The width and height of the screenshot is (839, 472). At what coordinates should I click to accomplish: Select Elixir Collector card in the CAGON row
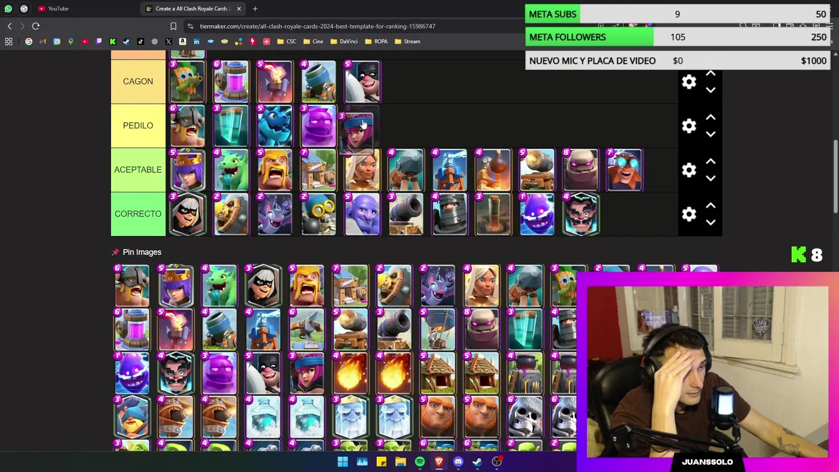click(x=231, y=81)
